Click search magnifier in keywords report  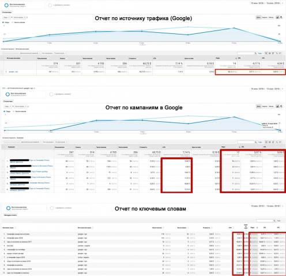pos(274,221)
